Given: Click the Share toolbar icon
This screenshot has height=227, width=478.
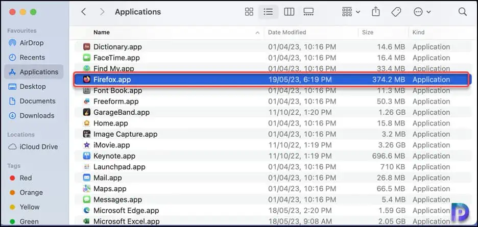Looking at the screenshot, I should click(376, 12).
